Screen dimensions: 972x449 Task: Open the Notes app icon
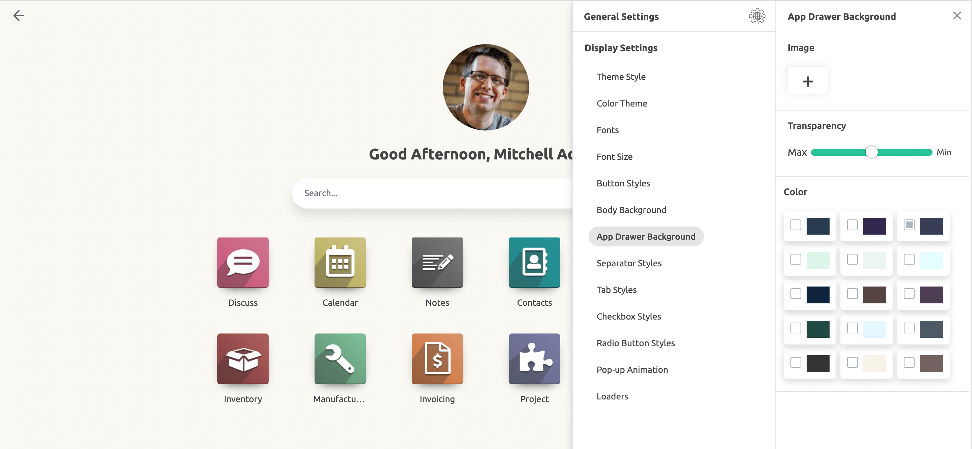tap(437, 262)
